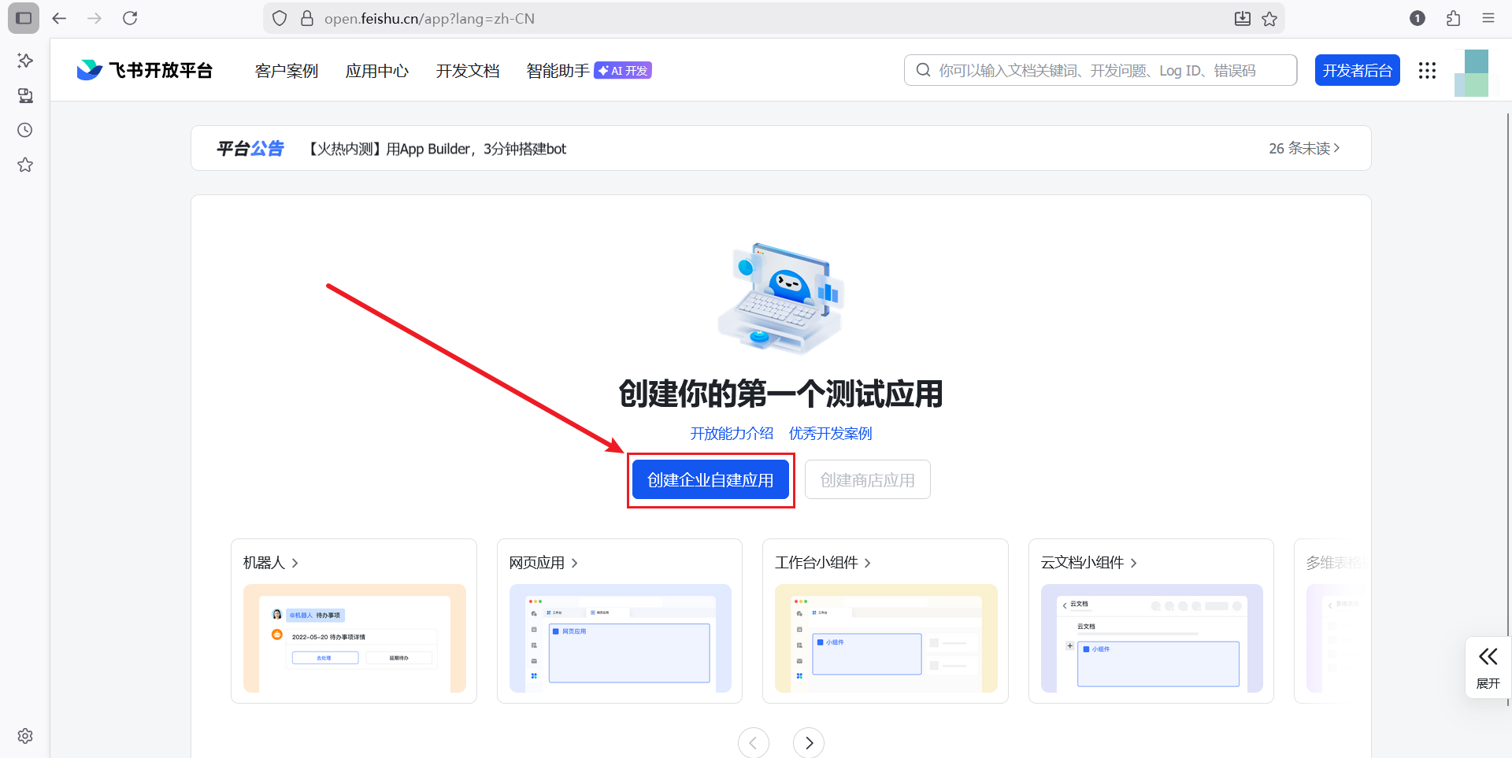Expand the collapsed panel using 展开 button
Screen dimensions: 1512x758
point(1487,667)
